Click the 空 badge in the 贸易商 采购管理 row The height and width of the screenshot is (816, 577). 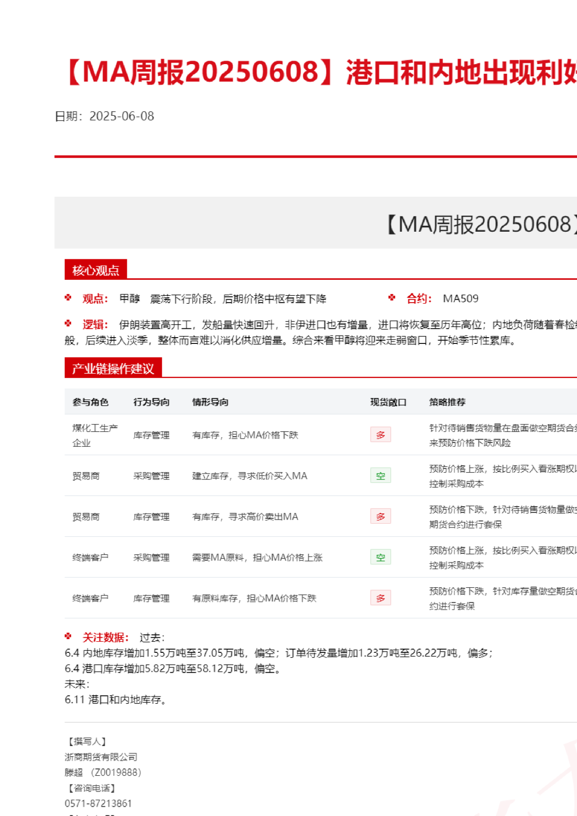380,476
